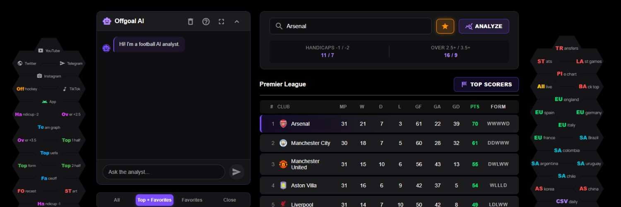Image resolution: width=621 pixels, height=207 pixels.
Task: Expand AI chat to fullscreen
Action: (221, 22)
